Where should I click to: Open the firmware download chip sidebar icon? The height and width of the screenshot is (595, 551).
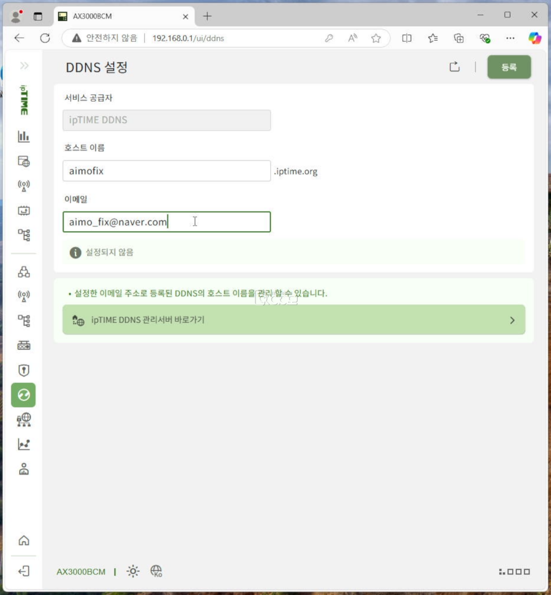pyautogui.click(x=24, y=210)
